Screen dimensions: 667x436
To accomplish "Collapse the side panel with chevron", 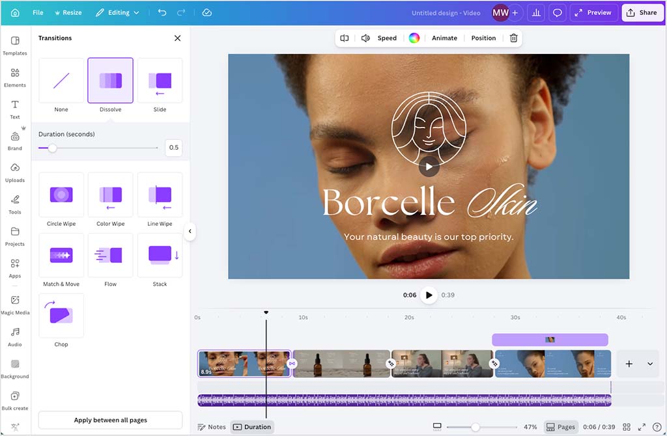I will click(x=190, y=231).
